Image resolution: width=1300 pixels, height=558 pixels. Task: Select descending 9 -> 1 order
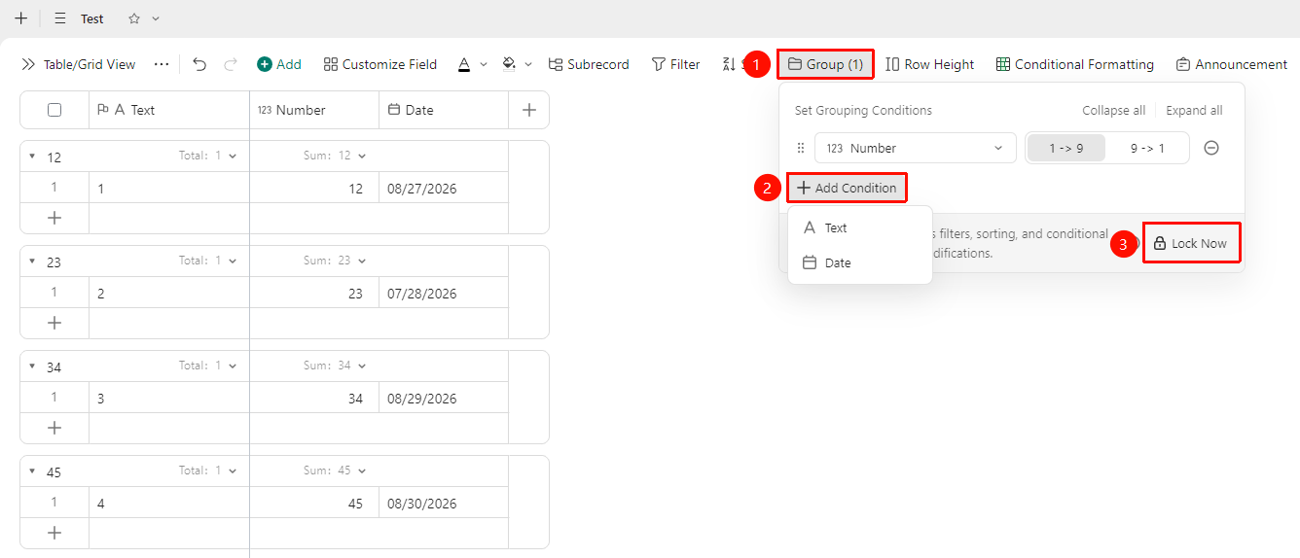1146,148
